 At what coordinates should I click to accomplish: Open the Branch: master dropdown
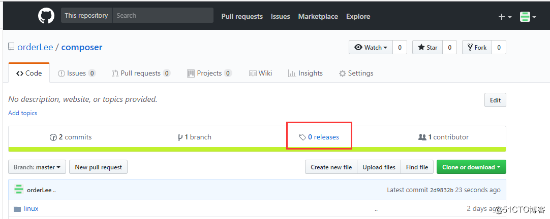pyautogui.click(x=37, y=167)
